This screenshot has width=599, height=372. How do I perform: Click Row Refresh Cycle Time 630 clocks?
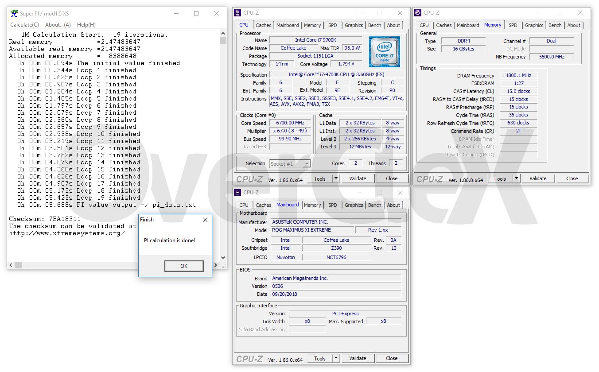pyautogui.click(x=518, y=123)
